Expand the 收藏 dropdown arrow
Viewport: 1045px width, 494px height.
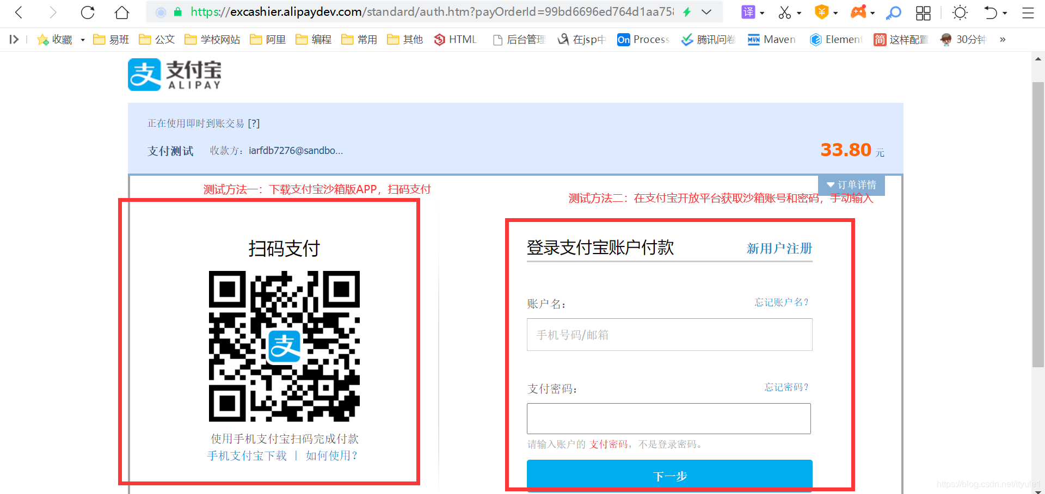click(x=83, y=40)
